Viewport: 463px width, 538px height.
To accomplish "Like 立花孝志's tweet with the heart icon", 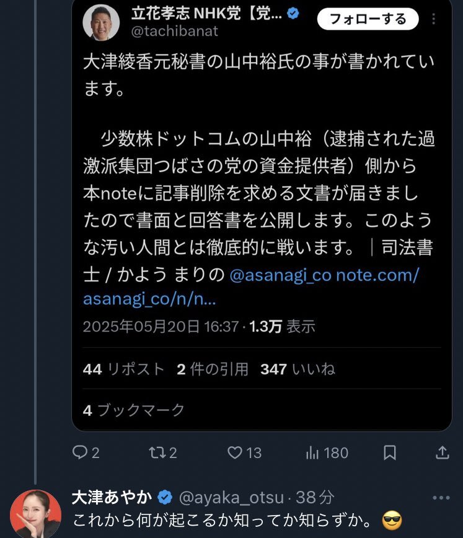I will (234, 453).
